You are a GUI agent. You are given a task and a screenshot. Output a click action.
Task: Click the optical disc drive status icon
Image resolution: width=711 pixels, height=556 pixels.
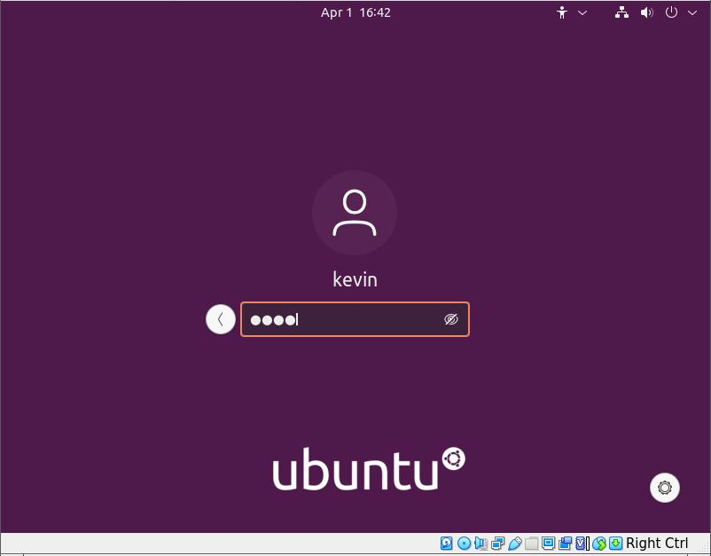click(464, 544)
